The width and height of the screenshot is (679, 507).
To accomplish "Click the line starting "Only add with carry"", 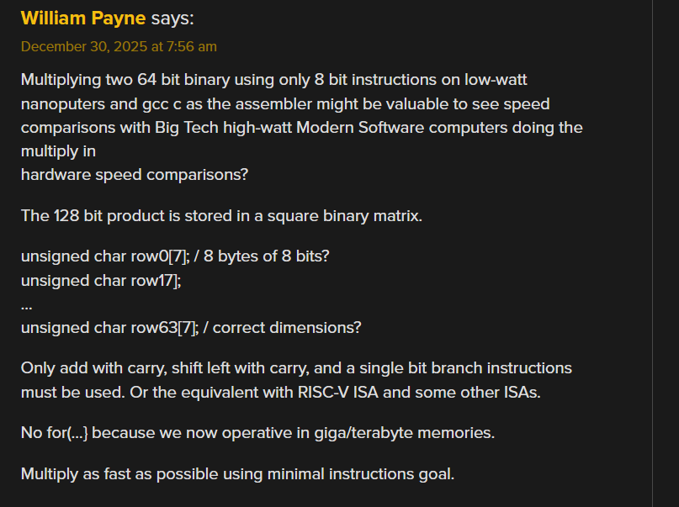I will tap(296, 368).
